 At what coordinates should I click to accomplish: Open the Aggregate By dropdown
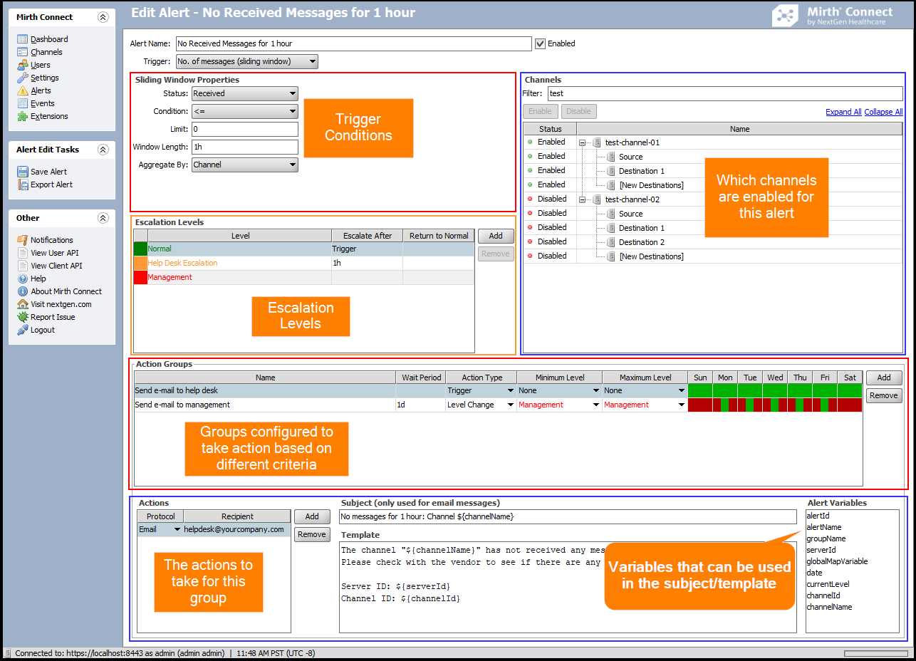pyautogui.click(x=244, y=165)
